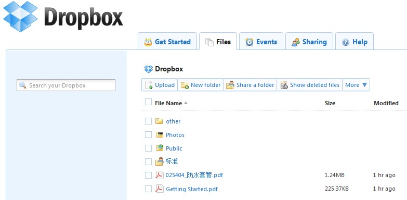Click the PDF icon of Getting Started.pdf
This screenshot has height=200, width=407.
(159, 189)
